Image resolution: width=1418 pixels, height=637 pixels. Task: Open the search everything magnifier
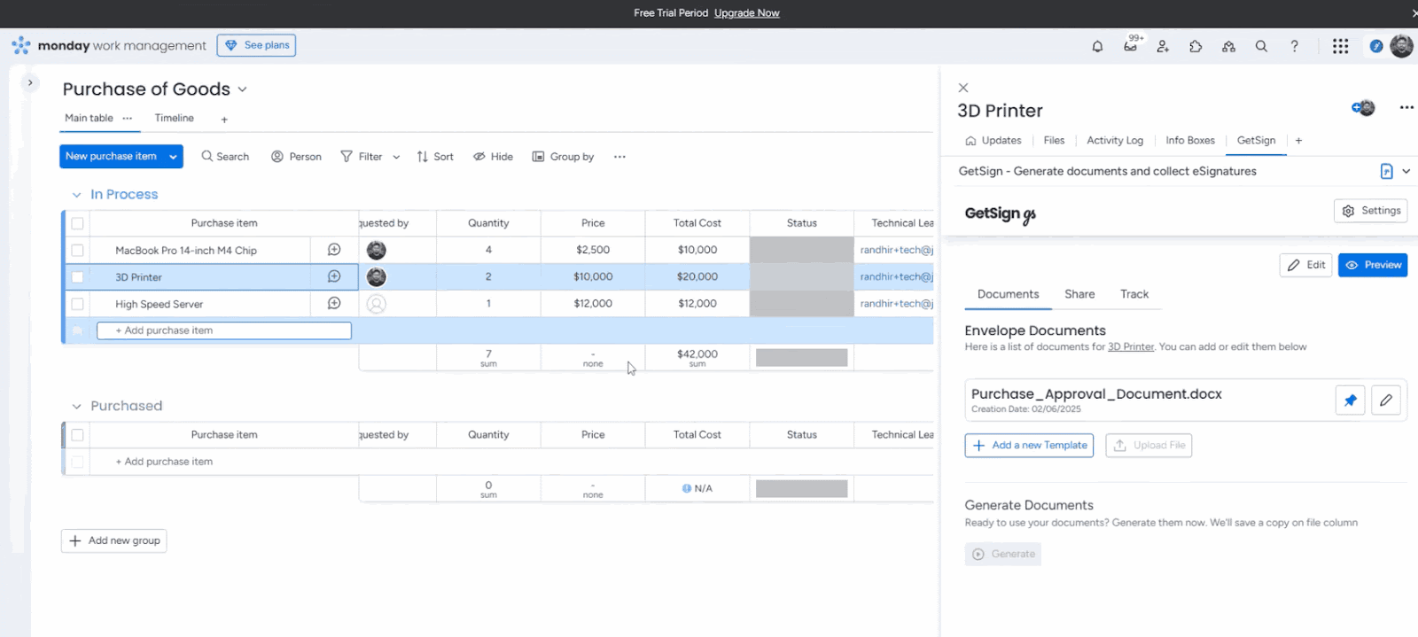coord(1261,46)
